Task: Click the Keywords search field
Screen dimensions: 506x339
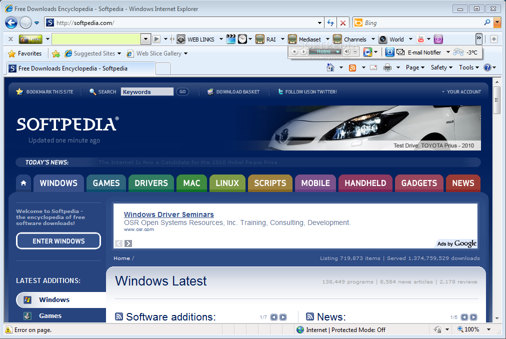Action: 147,91
